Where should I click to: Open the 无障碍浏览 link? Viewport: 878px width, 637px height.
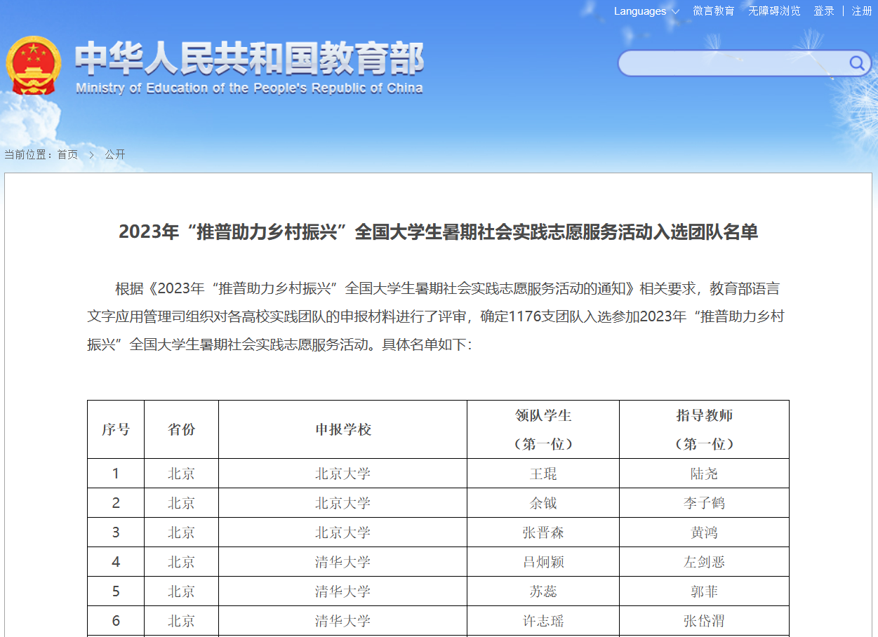pyautogui.click(x=774, y=11)
